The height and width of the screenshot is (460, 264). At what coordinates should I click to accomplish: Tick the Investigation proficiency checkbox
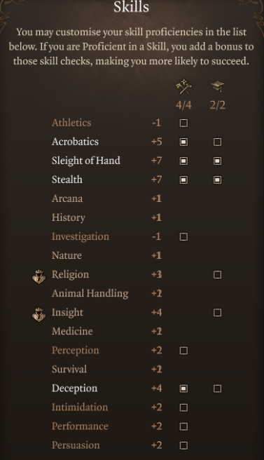(183, 237)
